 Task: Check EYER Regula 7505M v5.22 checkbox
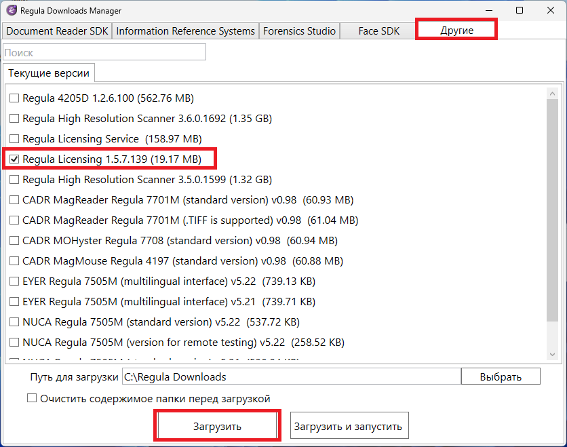pos(14,281)
